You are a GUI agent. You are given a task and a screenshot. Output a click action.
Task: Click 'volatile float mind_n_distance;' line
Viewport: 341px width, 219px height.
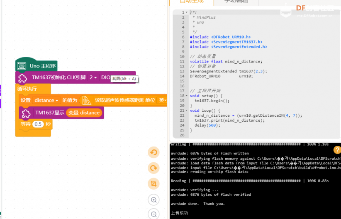pos(226,61)
